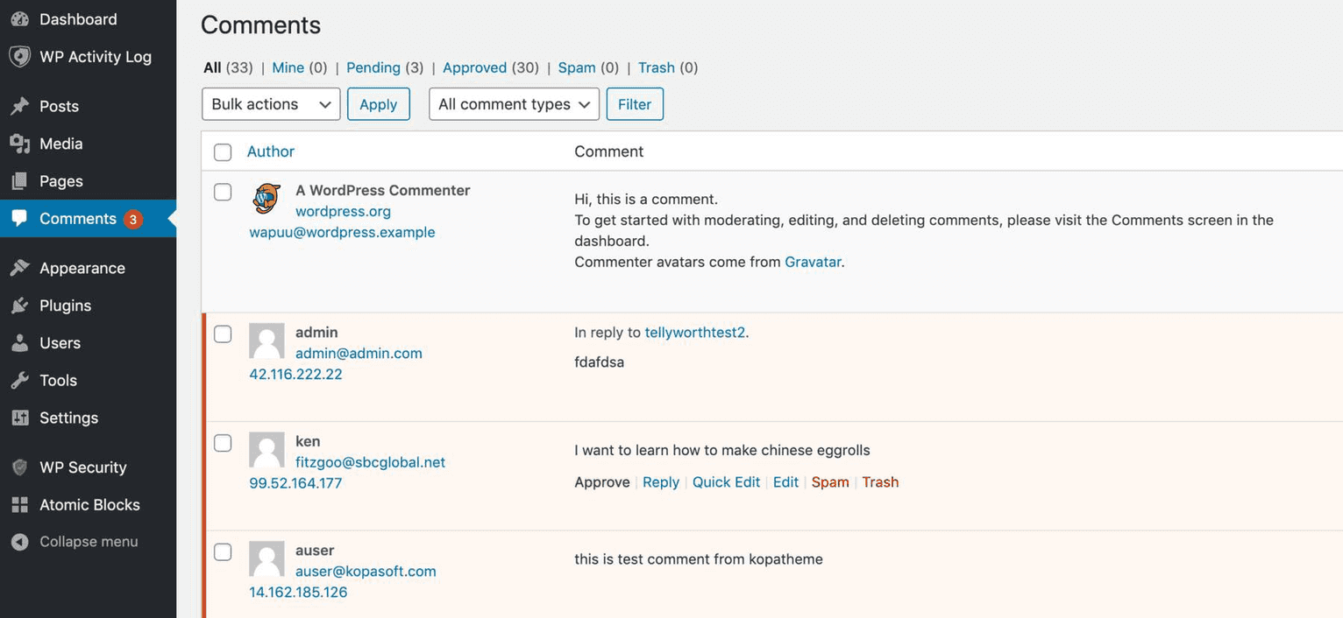Click A WordPress Commenter's Wapuu avatar
This screenshot has width=1343, height=618.
266,199
